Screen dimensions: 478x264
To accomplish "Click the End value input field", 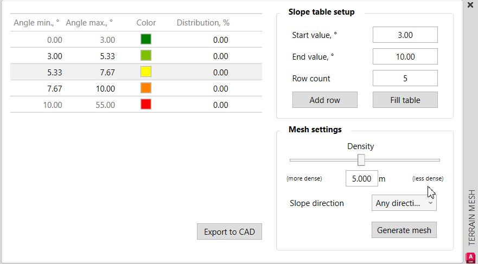I will [405, 56].
